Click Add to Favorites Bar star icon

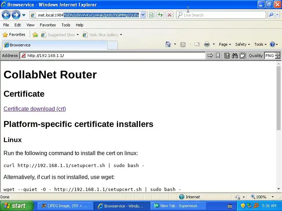(35, 34)
